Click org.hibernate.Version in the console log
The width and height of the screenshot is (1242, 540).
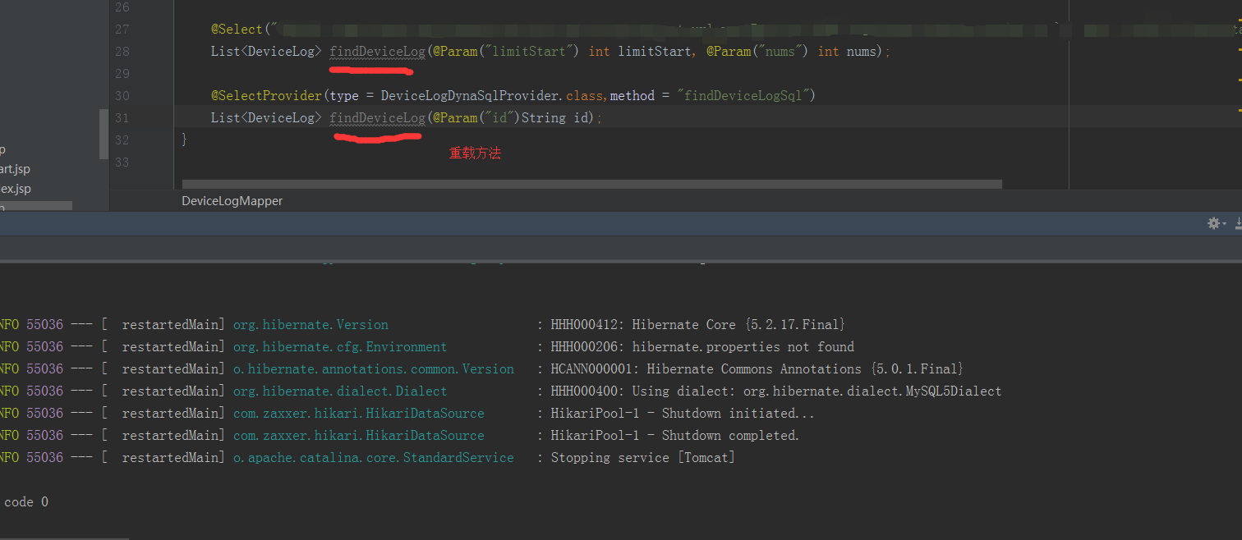click(310, 324)
